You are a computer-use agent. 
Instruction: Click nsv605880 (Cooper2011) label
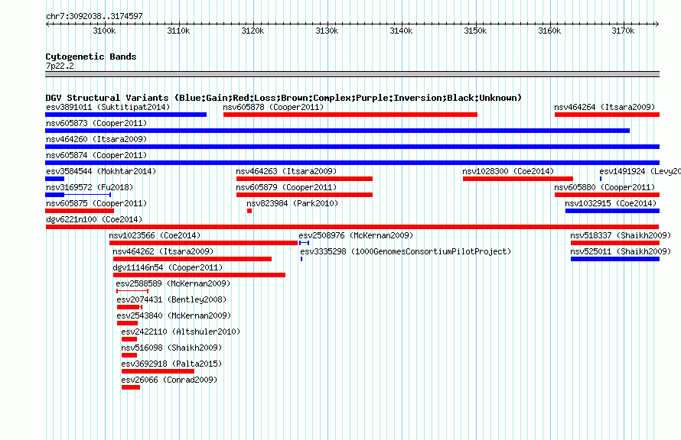(x=604, y=187)
